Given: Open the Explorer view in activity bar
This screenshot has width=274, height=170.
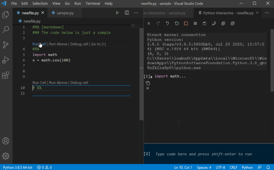Looking at the screenshot, I should coord(6,15).
